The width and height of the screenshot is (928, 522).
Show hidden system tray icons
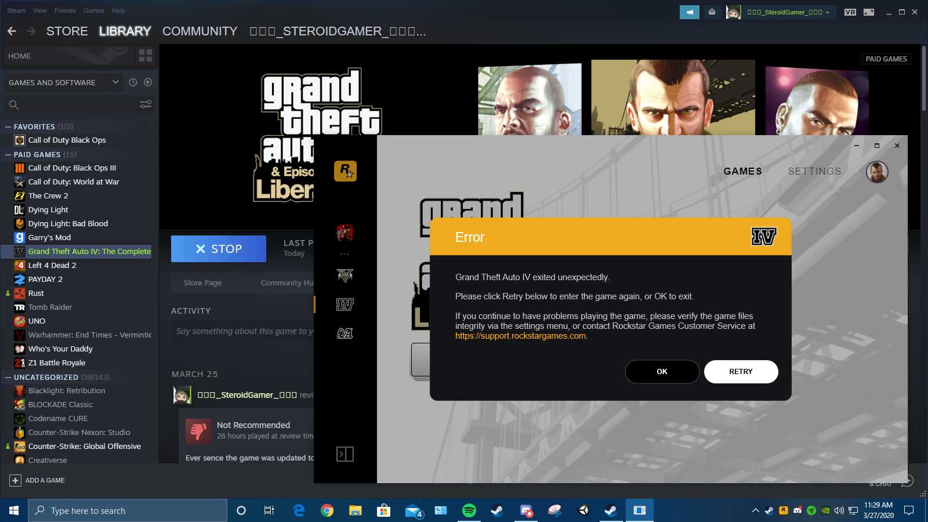(x=755, y=510)
